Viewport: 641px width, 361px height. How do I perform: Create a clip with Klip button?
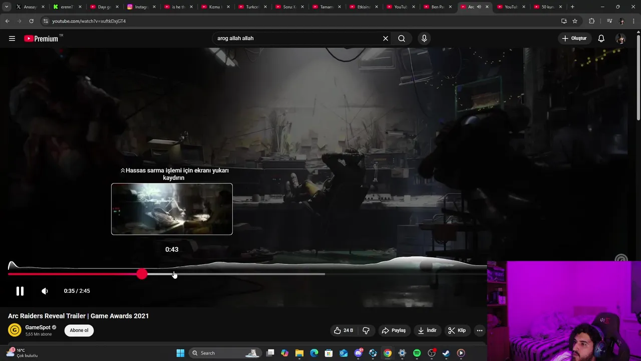coord(457,330)
